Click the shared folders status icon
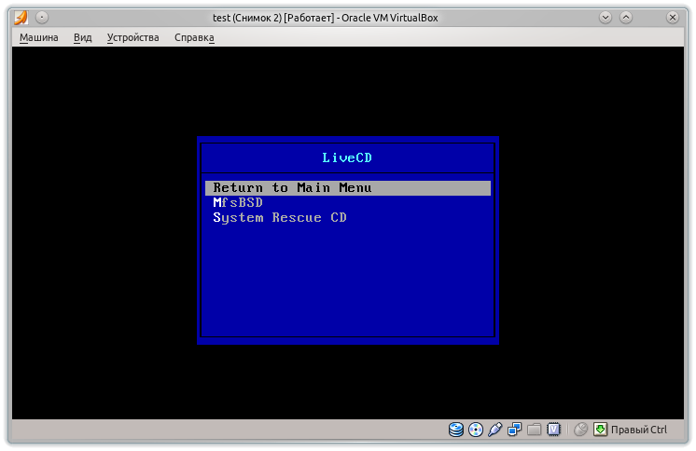 pos(534,430)
